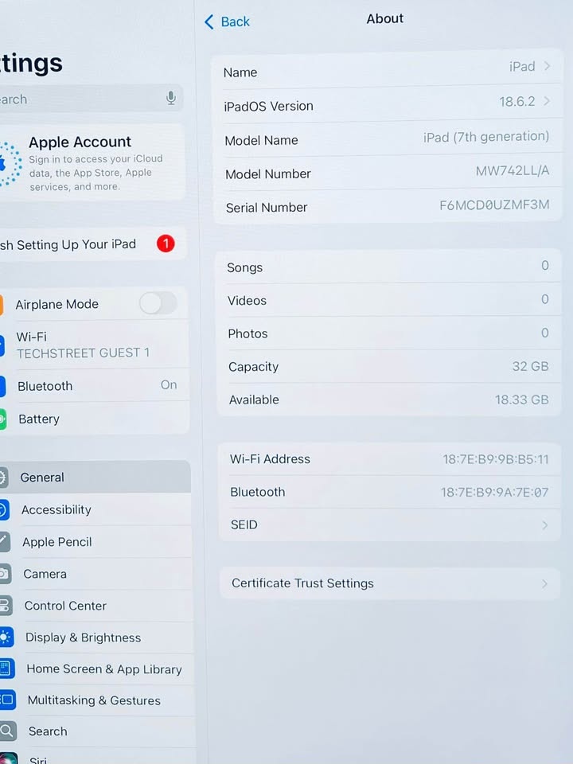This screenshot has width=573, height=764.
Task: Open the SEID row chevron
Action: (x=545, y=525)
